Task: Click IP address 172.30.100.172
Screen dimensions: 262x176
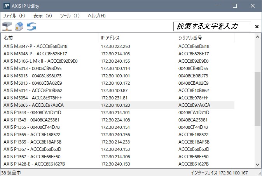Action: point(115,83)
